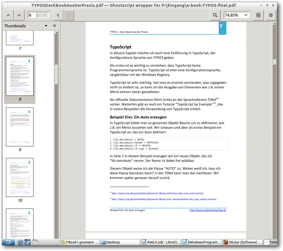Open the doc_core_tsbyex footnote link
The height and width of the screenshot is (251, 283).
point(164,199)
